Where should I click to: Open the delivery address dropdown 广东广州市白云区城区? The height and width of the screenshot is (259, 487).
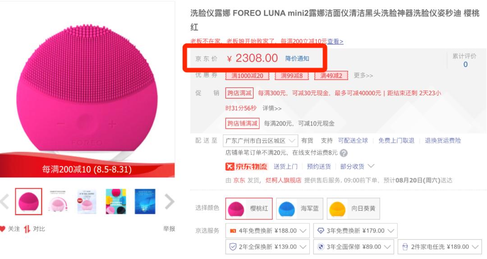(262, 141)
